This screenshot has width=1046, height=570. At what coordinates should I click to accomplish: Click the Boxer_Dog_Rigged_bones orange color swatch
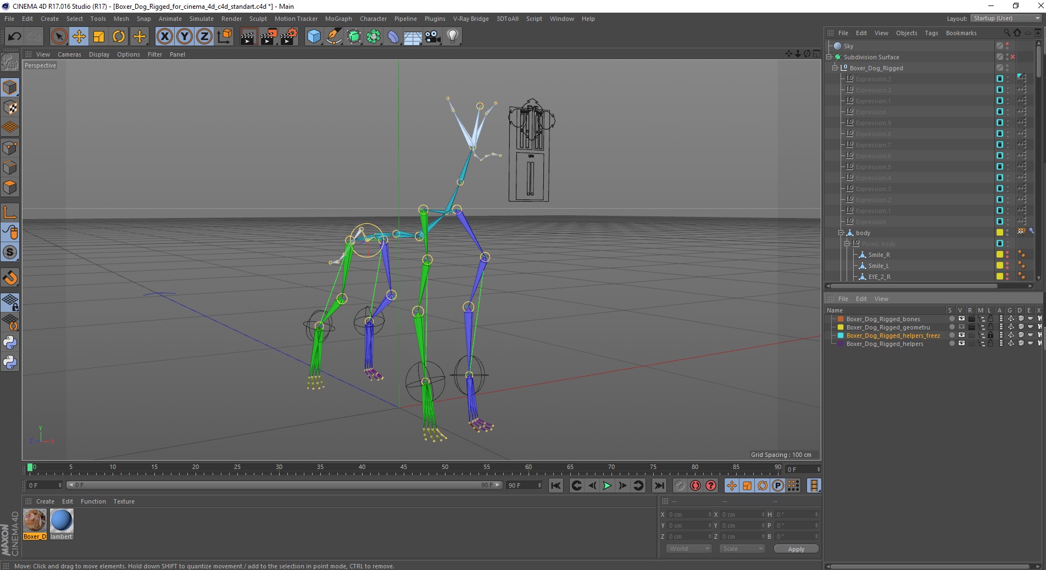coord(840,319)
